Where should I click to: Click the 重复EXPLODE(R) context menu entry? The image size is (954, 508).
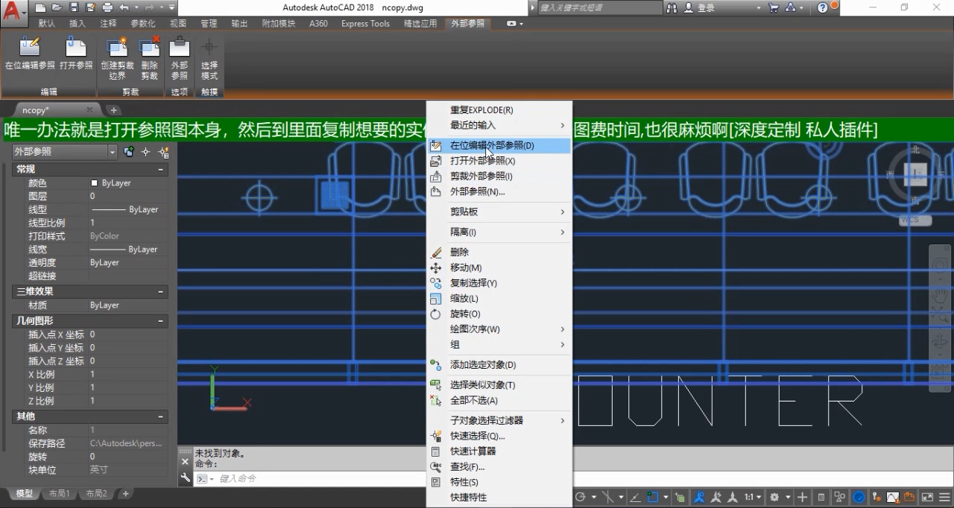coord(499,110)
